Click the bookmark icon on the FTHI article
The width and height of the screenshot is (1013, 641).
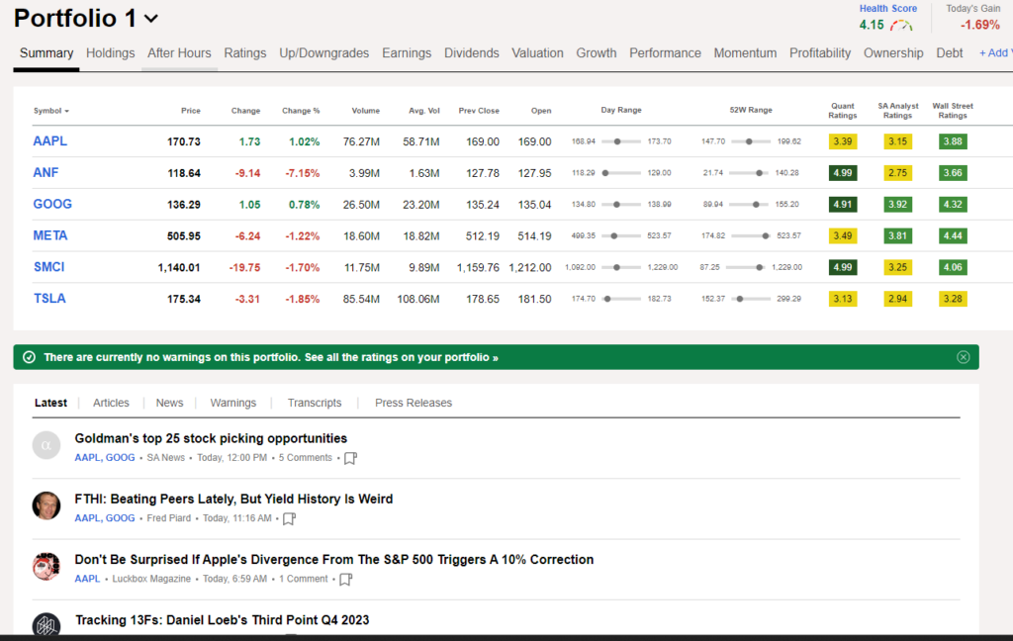[x=289, y=518]
